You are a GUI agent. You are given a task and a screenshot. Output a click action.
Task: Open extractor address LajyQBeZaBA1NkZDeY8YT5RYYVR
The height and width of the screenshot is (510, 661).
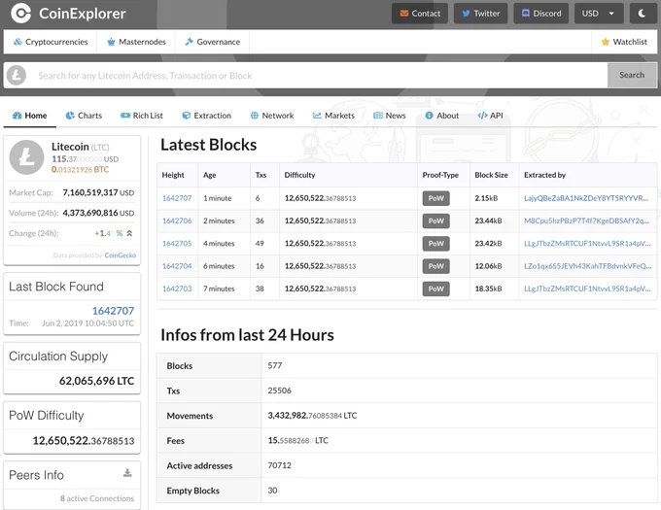pyautogui.click(x=586, y=198)
